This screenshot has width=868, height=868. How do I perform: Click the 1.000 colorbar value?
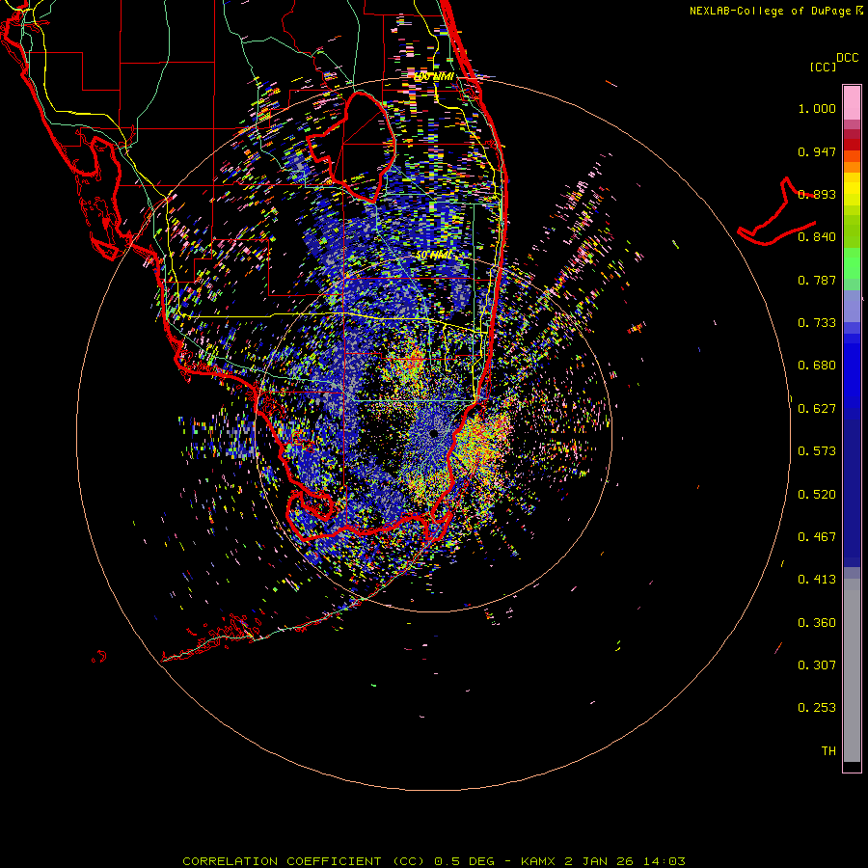tap(817, 108)
